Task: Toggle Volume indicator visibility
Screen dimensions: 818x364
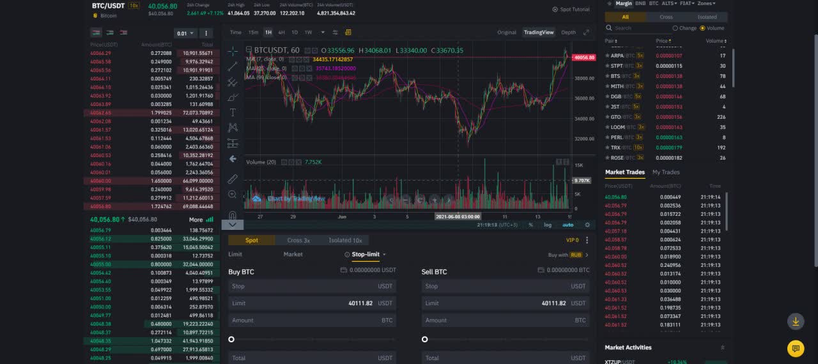Action: (284, 162)
